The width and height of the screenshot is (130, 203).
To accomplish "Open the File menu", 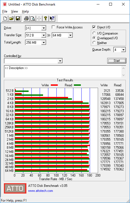I will click(x=5, y=11).
